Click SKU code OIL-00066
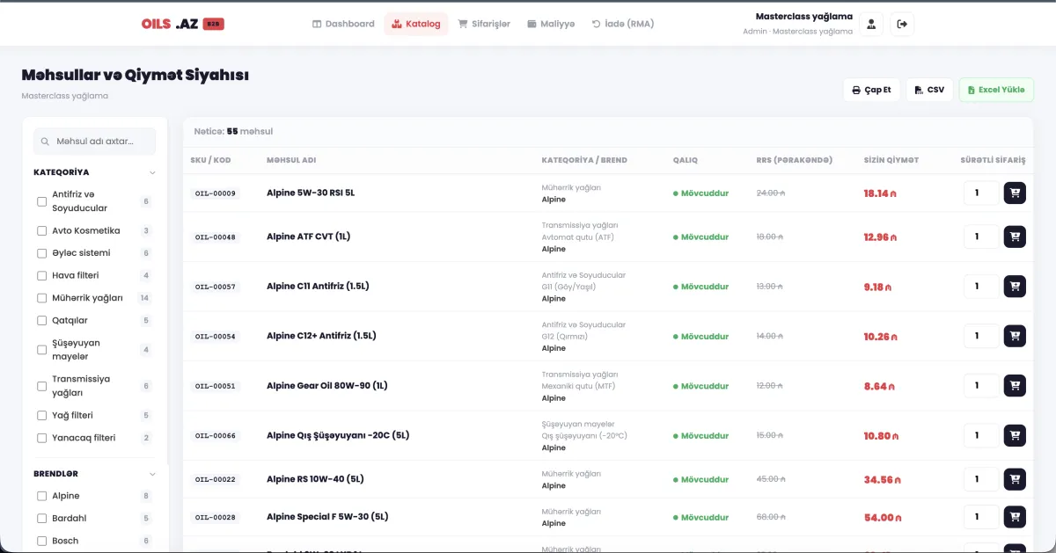The image size is (1056, 553). (216, 435)
